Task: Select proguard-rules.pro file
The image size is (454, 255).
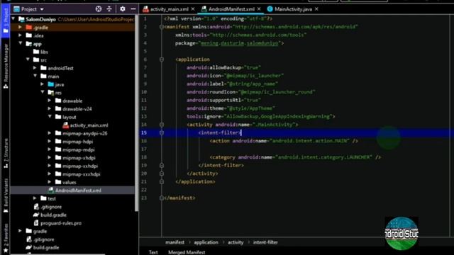Action: (57, 223)
